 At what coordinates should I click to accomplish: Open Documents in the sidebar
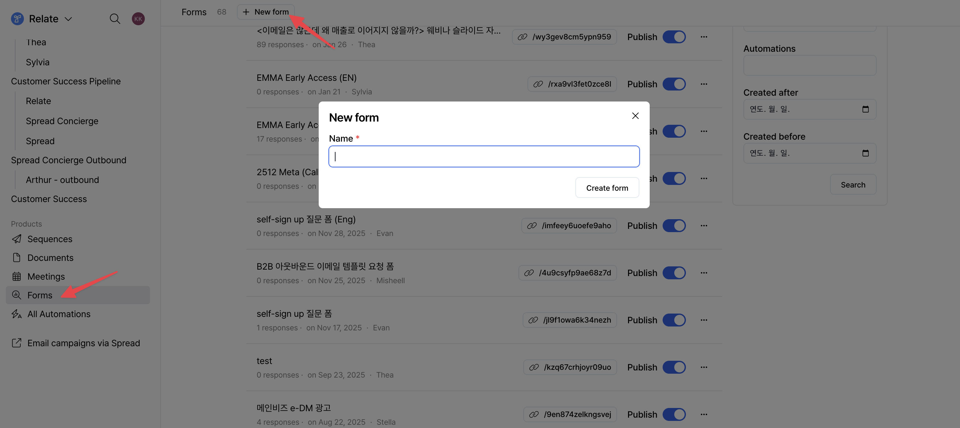pyautogui.click(x=50, y=258)
